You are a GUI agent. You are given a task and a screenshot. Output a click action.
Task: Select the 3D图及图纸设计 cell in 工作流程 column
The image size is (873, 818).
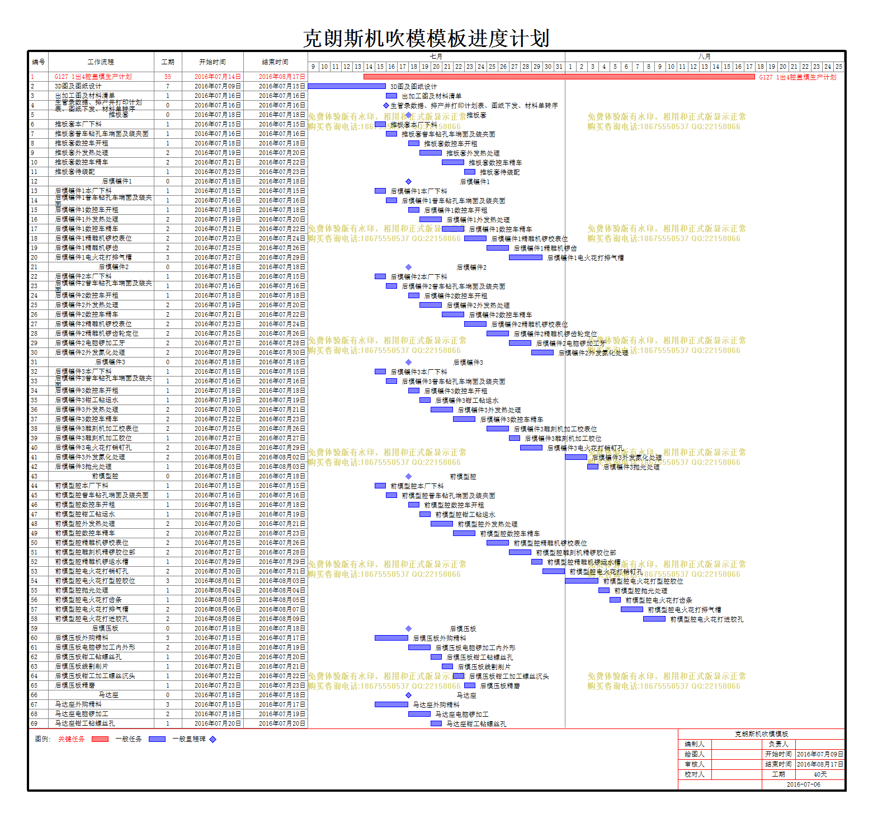[x=101, y=86]
